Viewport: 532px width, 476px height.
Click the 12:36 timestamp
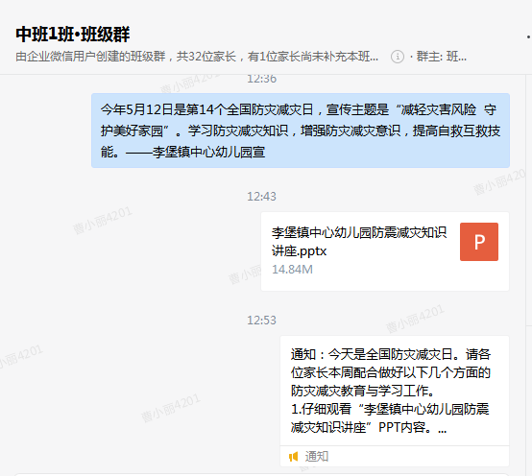coord(261,79)
